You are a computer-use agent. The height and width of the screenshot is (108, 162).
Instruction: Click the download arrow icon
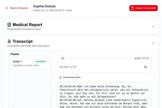(60, 77)
